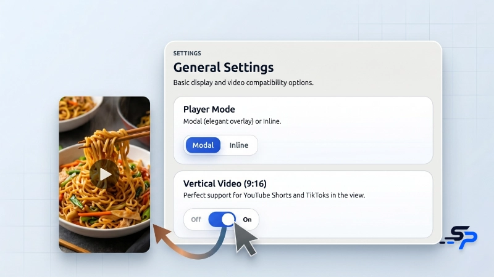Screen dimensions: 494x277
Task: Click the SETTINGS section label
Action: pos(187,54)
